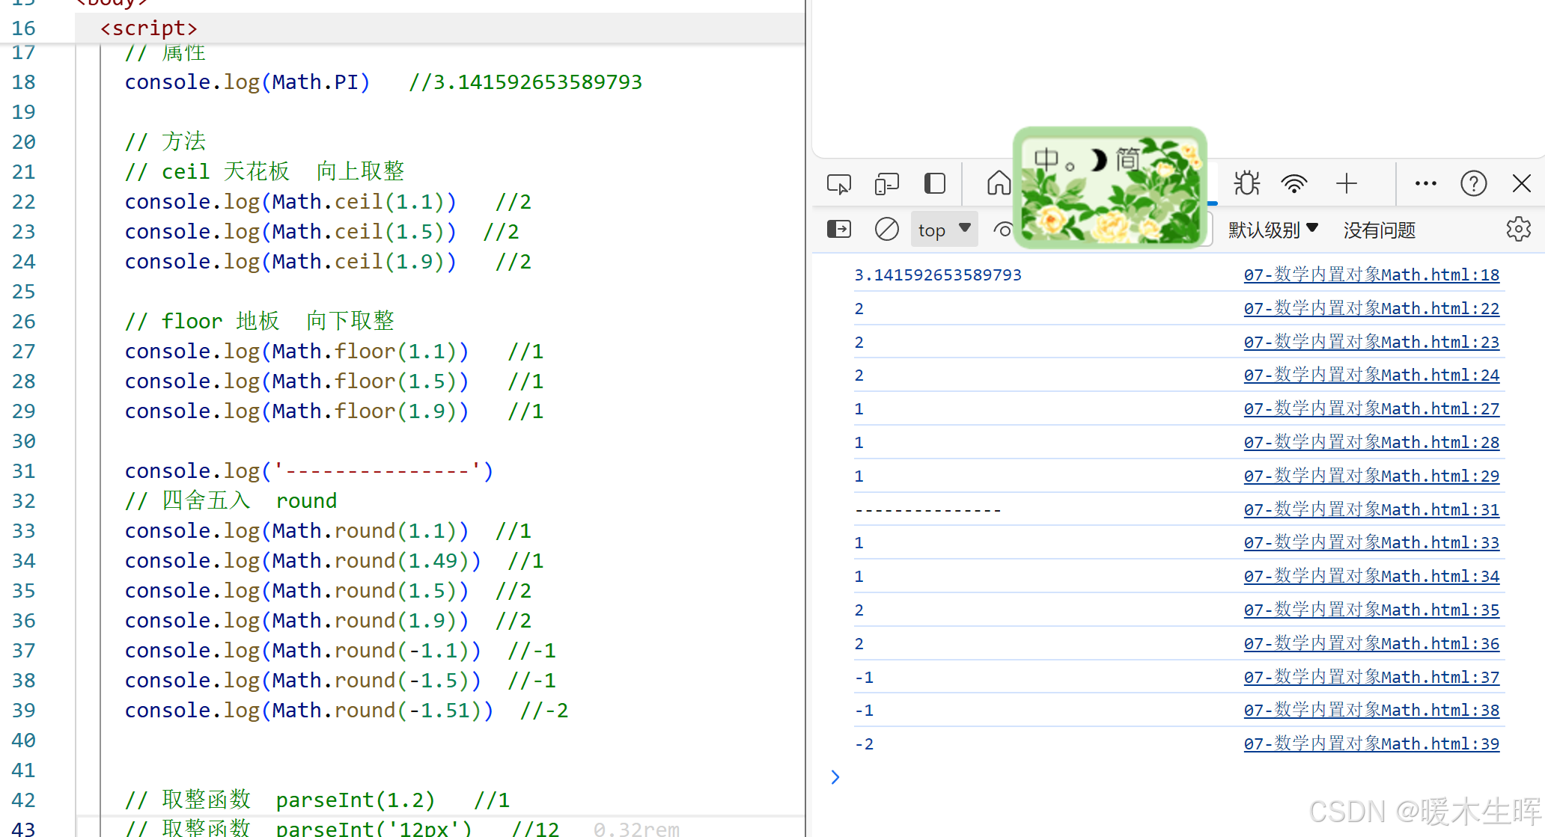This screenshot has height=837, width=1545.
Task: Activate the dock side panel icon
Action: tap(935, 183)
